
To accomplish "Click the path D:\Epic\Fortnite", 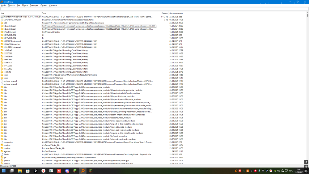I will tap(49, 151).
